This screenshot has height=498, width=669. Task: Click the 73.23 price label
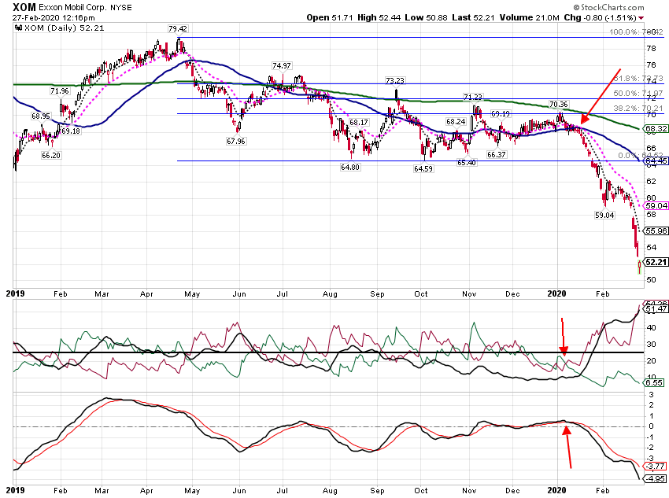coord(394,80)
